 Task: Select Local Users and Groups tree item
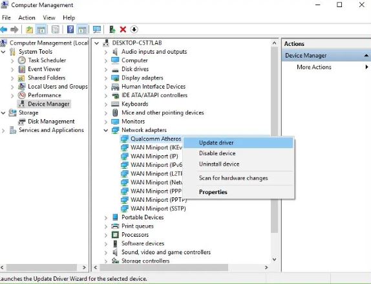click(x=58, y=87)
